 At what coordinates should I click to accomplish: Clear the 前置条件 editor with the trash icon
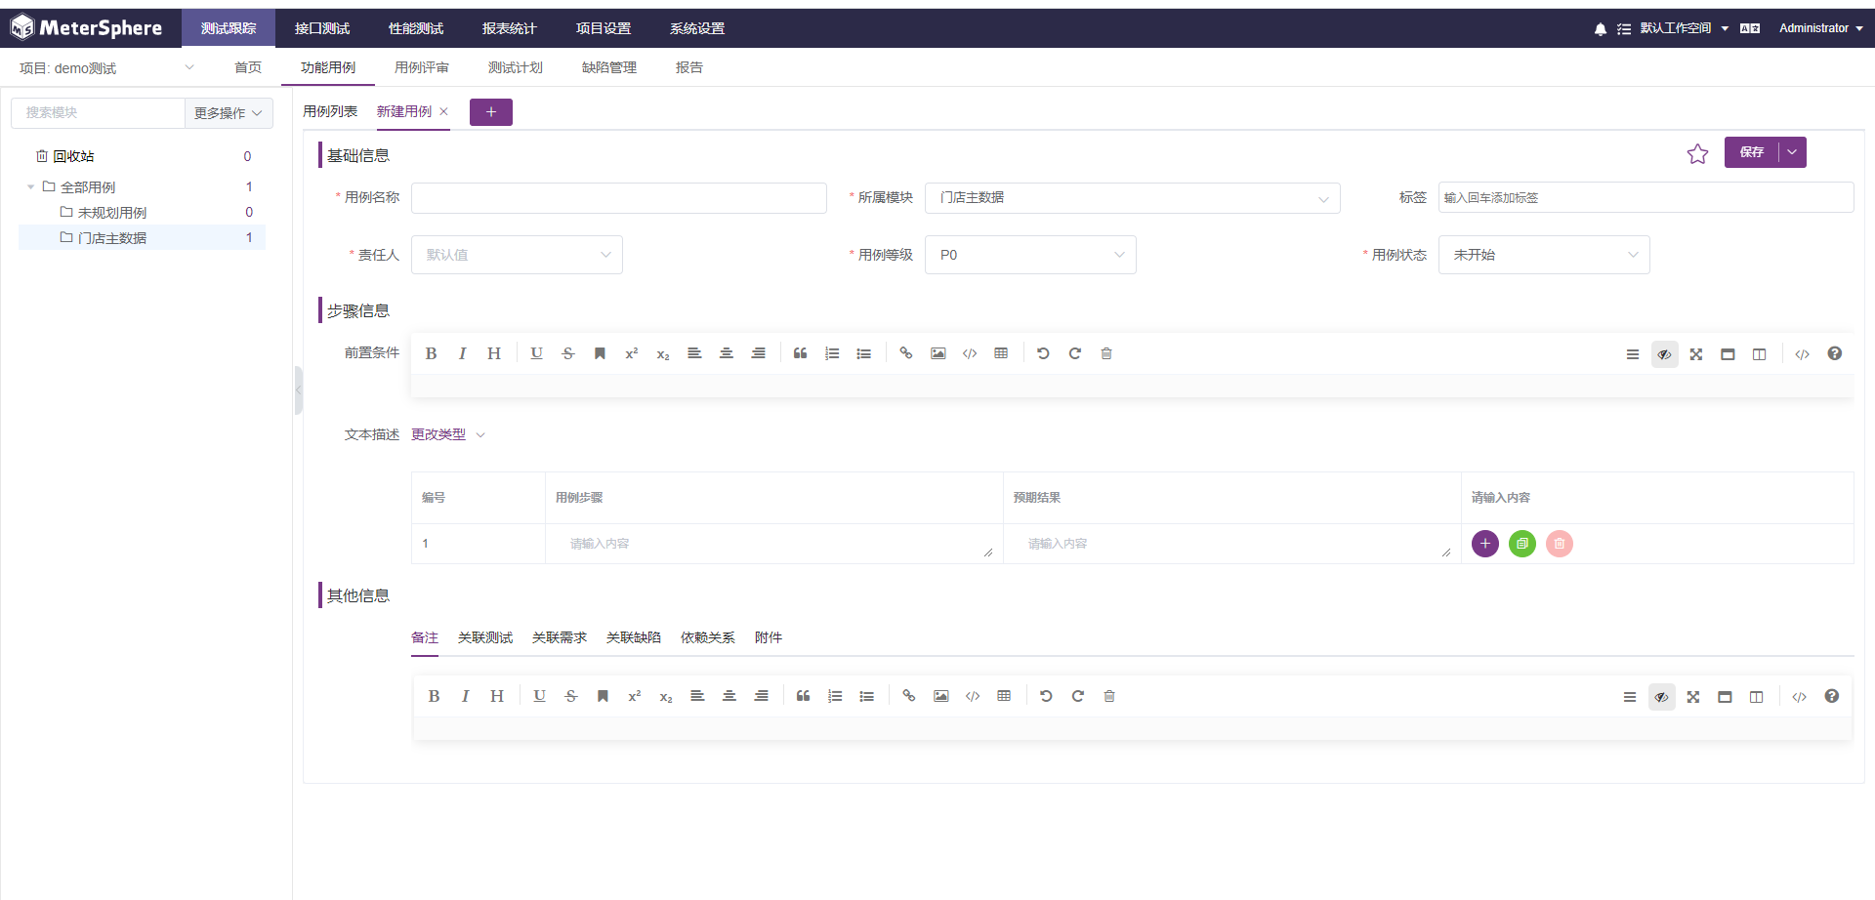click(x=1106, y=353)
